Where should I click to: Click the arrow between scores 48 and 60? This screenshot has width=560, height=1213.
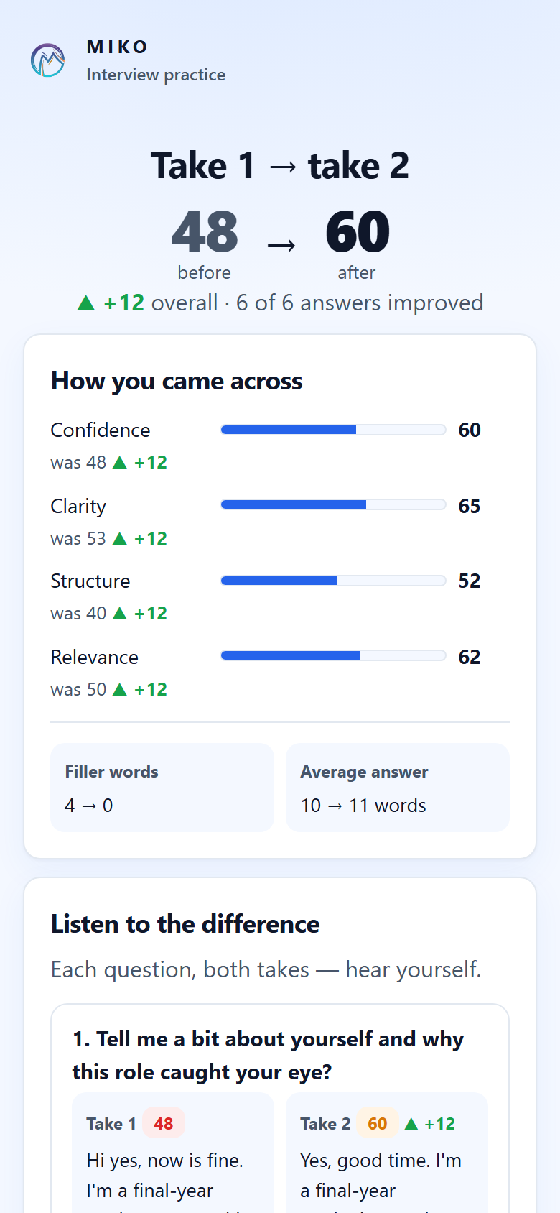(x=281, y=246)
